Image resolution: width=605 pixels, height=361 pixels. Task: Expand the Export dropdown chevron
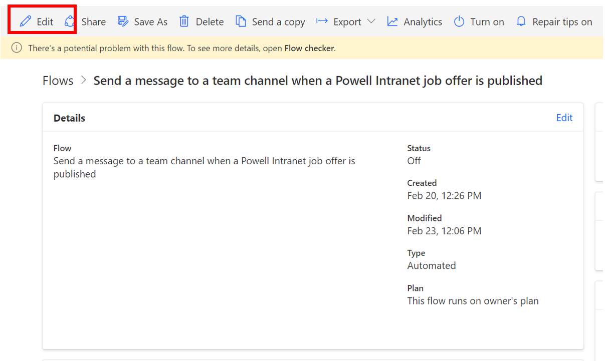coord(371,22)
